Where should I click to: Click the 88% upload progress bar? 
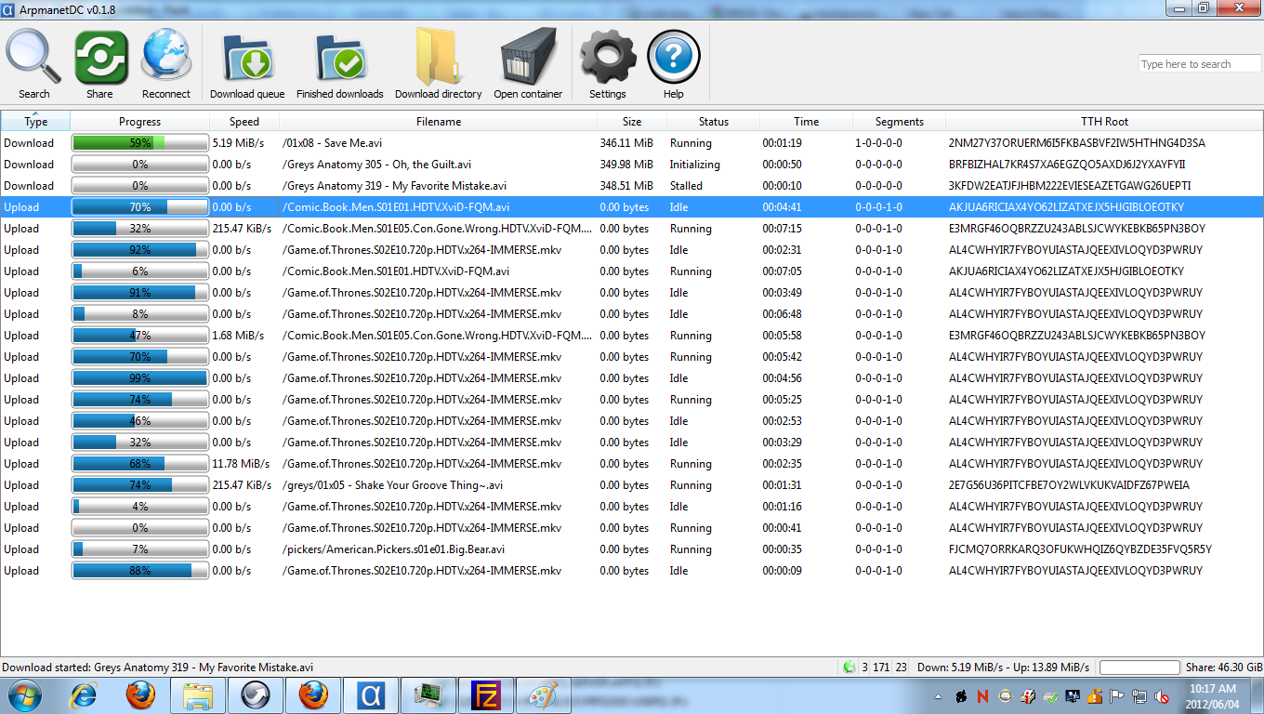[139, 571]
